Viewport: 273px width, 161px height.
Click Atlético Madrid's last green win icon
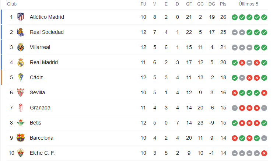click(x=264, y=17)
